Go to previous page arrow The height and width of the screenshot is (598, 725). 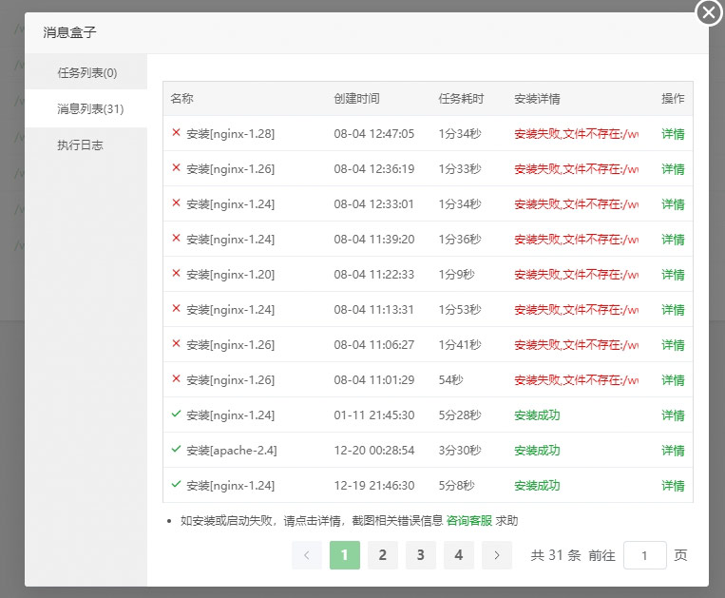(307, 555)
